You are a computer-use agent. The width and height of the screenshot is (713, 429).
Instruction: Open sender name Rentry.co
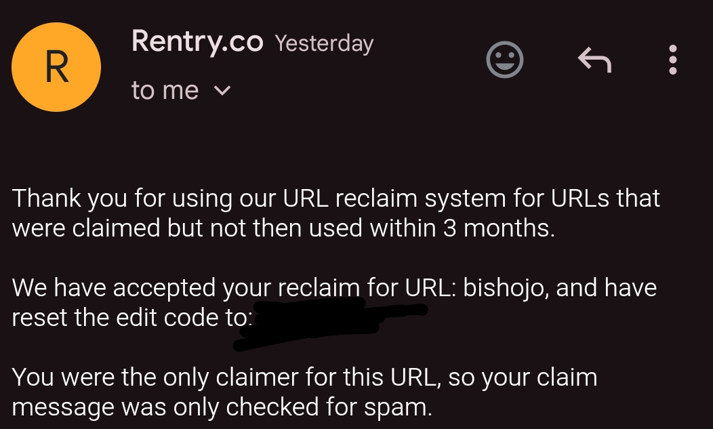197,41
